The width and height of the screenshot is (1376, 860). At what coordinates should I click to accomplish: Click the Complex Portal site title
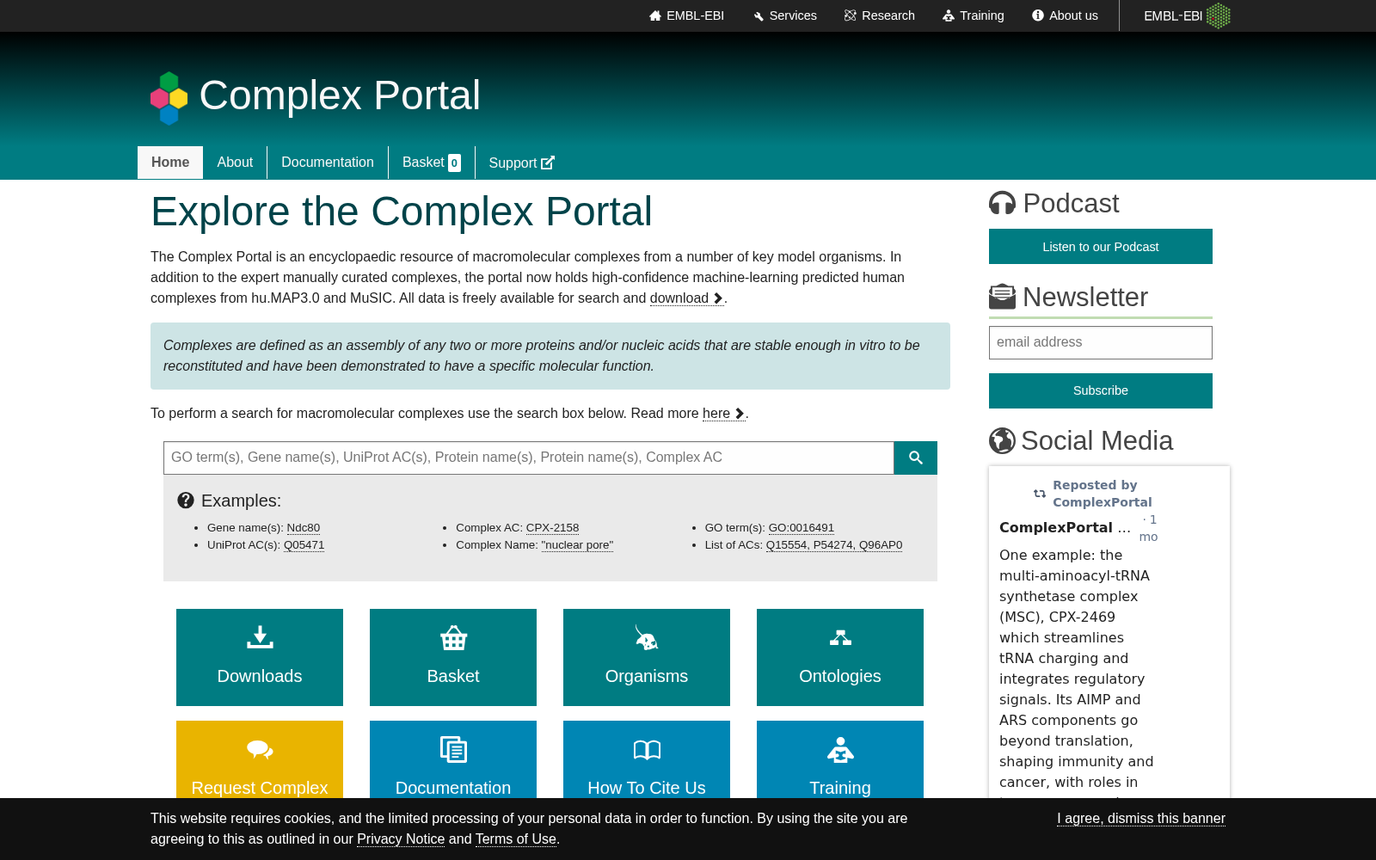click(x=340, y=95)
